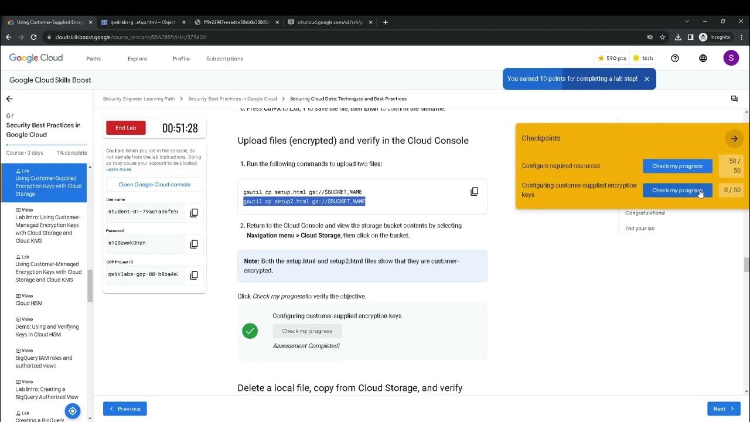This screenshot has width=750, height=422.
Task: Check progress for customer-supplied encryption keys checkpoint
Action: [677, 190]
